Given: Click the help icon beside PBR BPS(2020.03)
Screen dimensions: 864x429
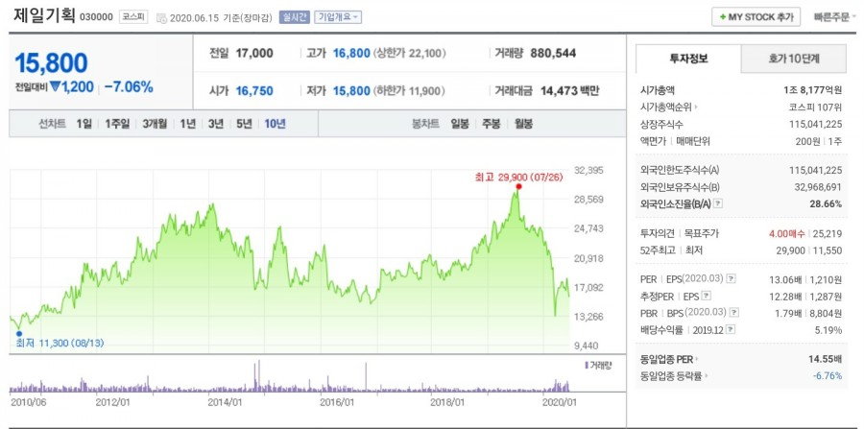Looking at the screenshot, I should [733, 313].
